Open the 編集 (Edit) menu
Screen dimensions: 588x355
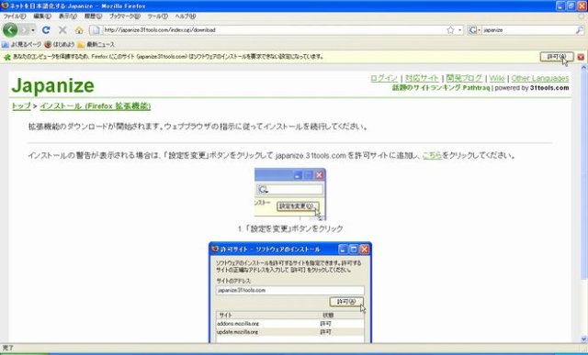pyautogui.click(x=42, y=17)
